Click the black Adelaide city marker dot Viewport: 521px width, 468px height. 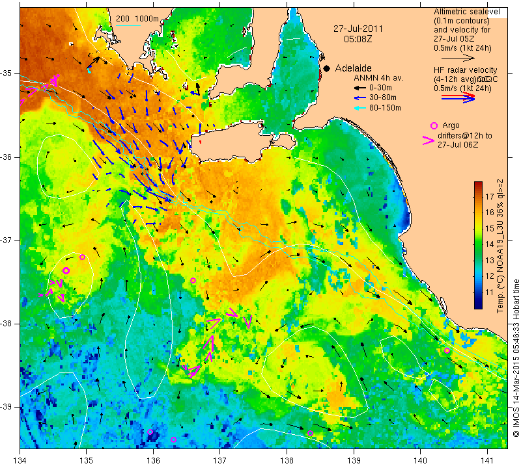pos(327,69)
